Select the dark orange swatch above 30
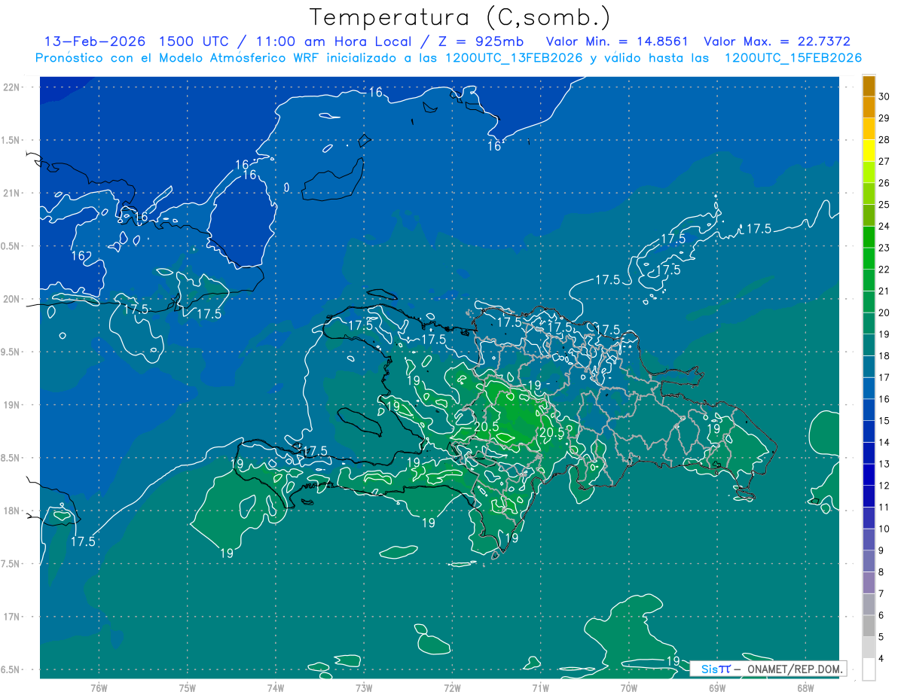 tap(869, 86)
